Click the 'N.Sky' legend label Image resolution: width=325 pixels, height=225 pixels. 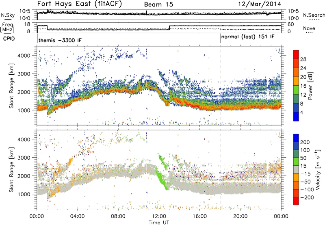8,15
